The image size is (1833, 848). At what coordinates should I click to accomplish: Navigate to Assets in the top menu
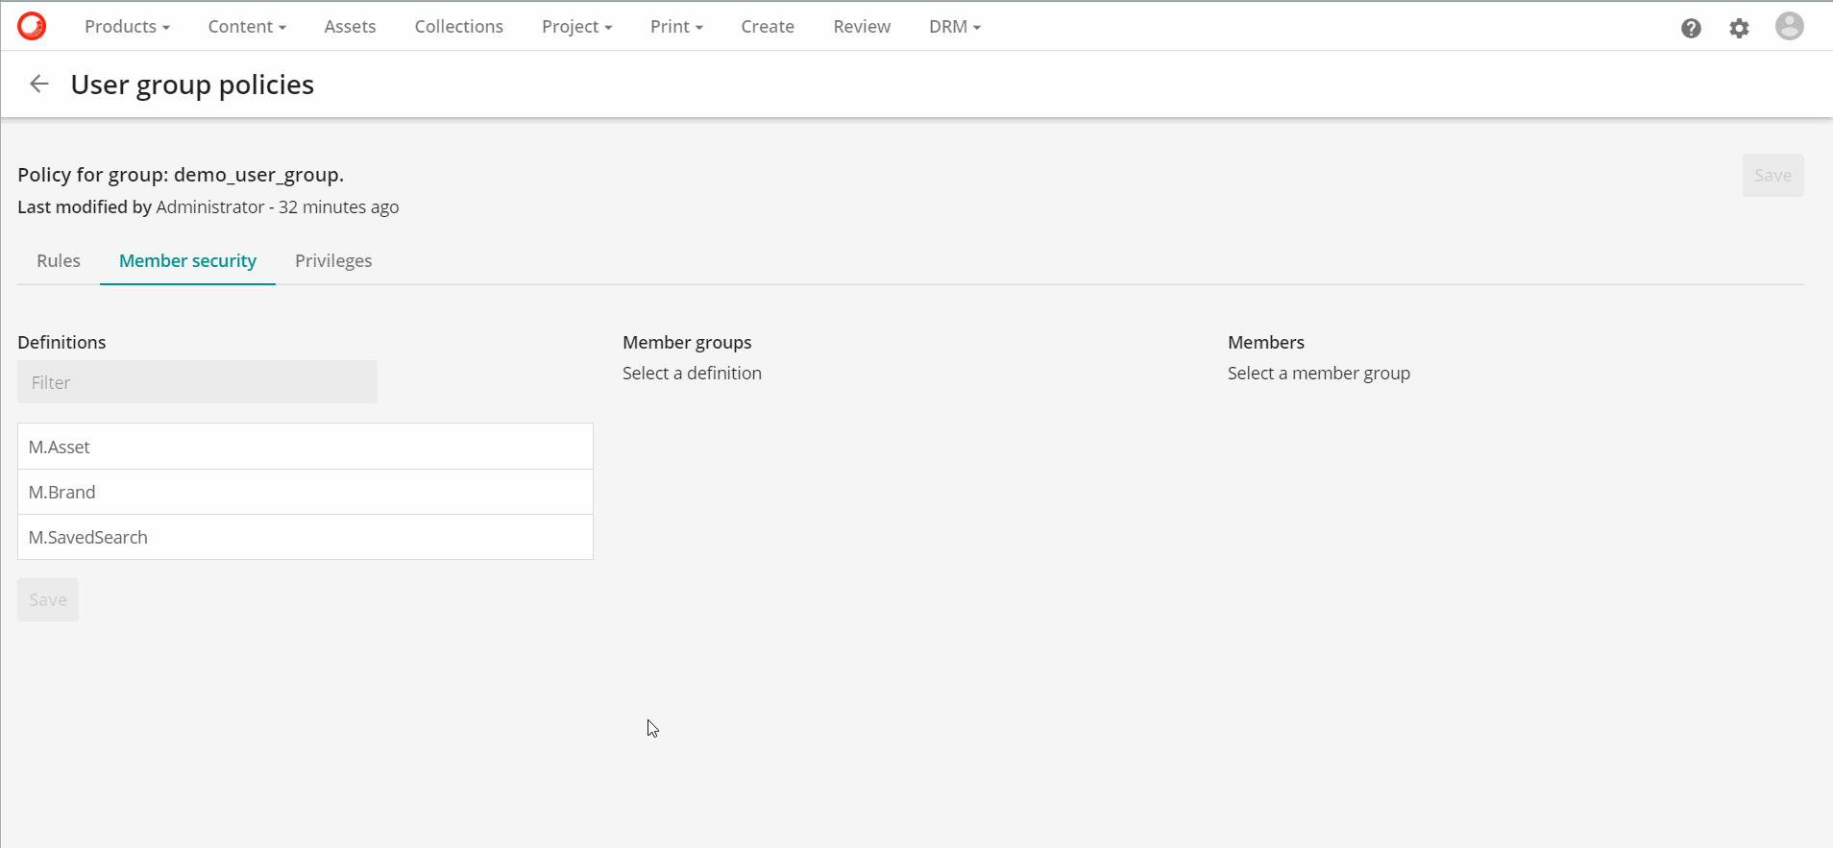350,27
